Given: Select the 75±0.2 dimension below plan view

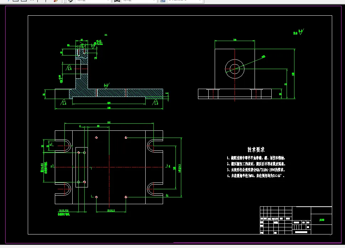Looking at the screenshot, I should point(111,211).
